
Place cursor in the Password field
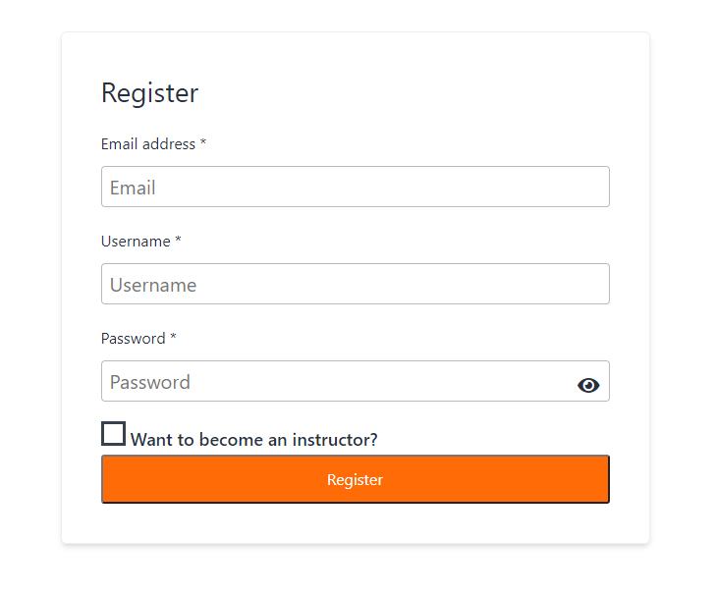click(x=334, y=381)
